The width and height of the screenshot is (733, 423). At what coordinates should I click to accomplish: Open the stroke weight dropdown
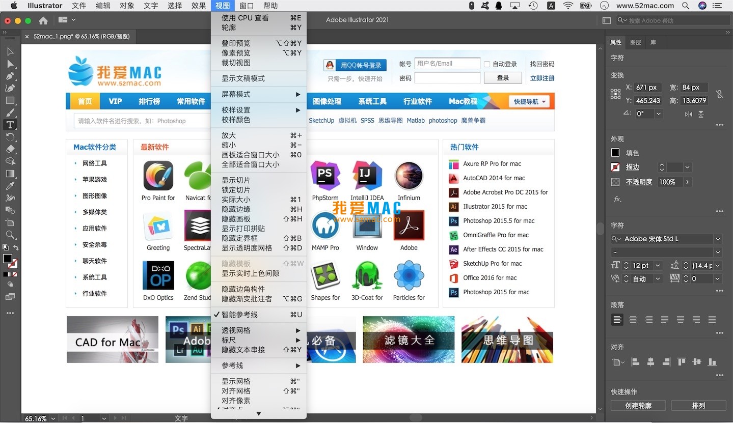688,167
